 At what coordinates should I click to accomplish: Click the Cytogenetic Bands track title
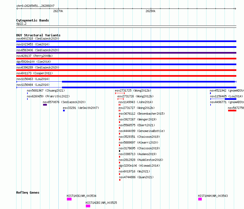click(x=33, y=20)
